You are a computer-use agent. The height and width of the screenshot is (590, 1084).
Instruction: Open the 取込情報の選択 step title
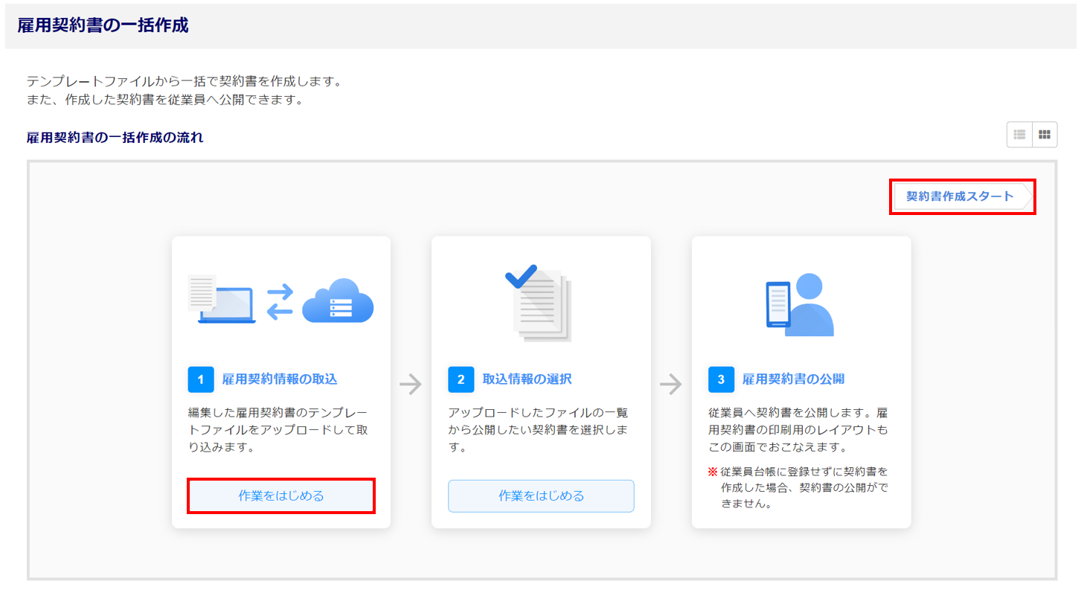pos(527,379)
